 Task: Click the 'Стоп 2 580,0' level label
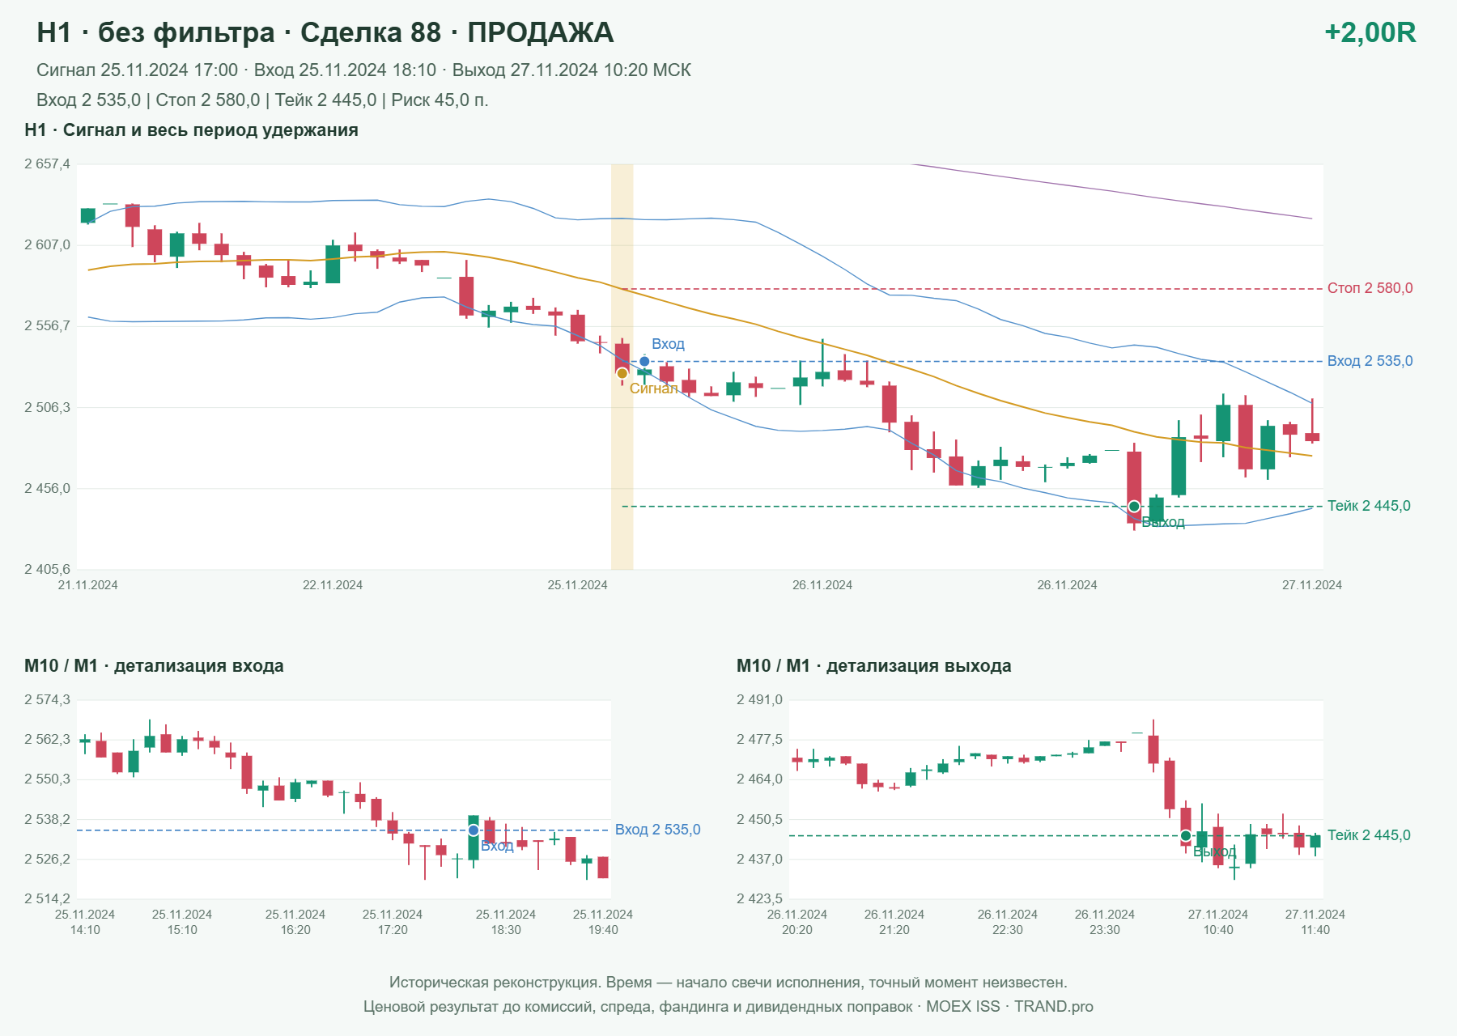pyautogui.click(x=1370, y=288)
